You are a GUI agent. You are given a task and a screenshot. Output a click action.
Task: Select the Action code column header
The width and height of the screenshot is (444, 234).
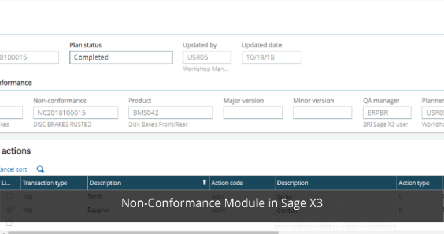point(242,183)
